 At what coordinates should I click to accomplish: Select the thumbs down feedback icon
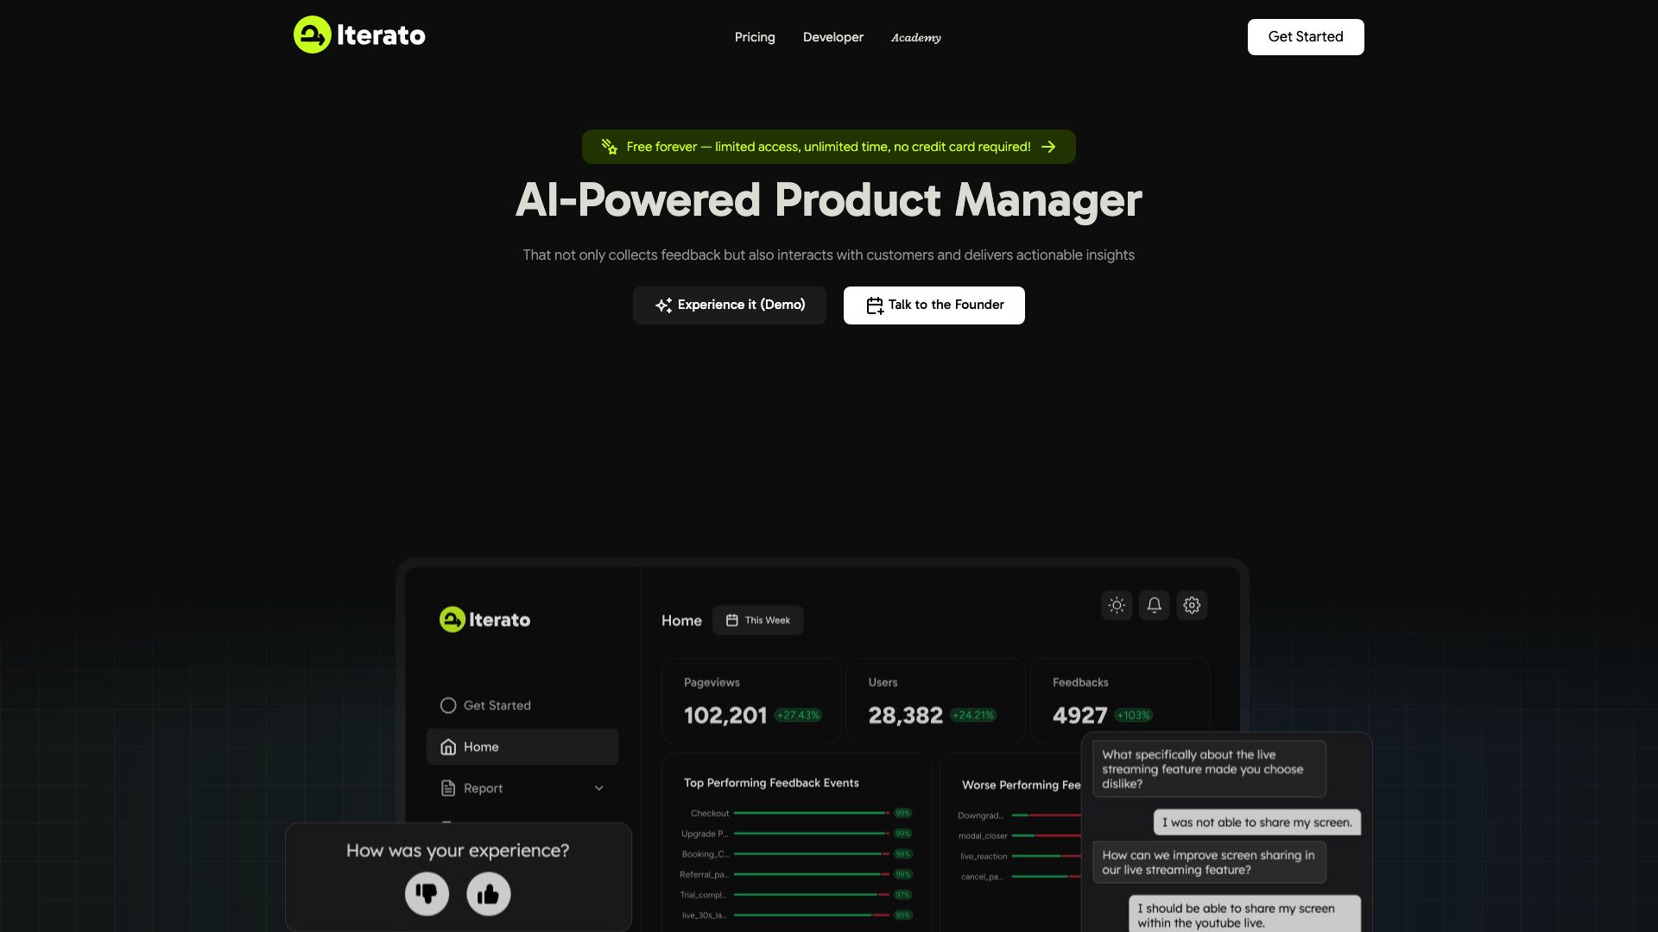click(427, 893)
